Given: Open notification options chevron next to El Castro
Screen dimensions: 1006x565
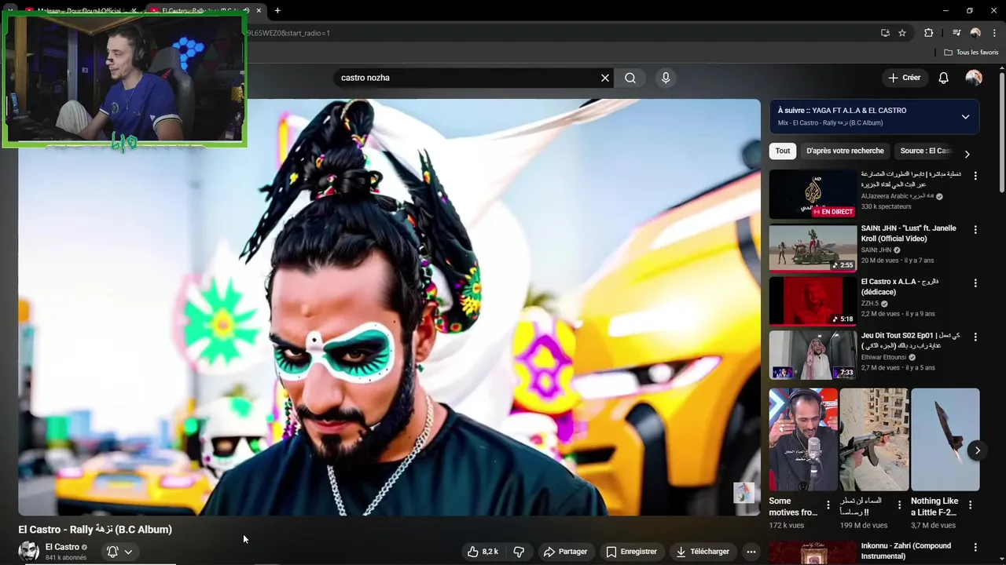Looking at the screenshot, I should tap(128, 552).
